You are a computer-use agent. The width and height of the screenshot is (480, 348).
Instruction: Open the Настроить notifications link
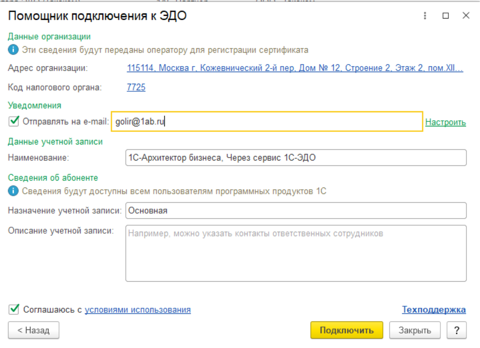click(x=445, y=122)
